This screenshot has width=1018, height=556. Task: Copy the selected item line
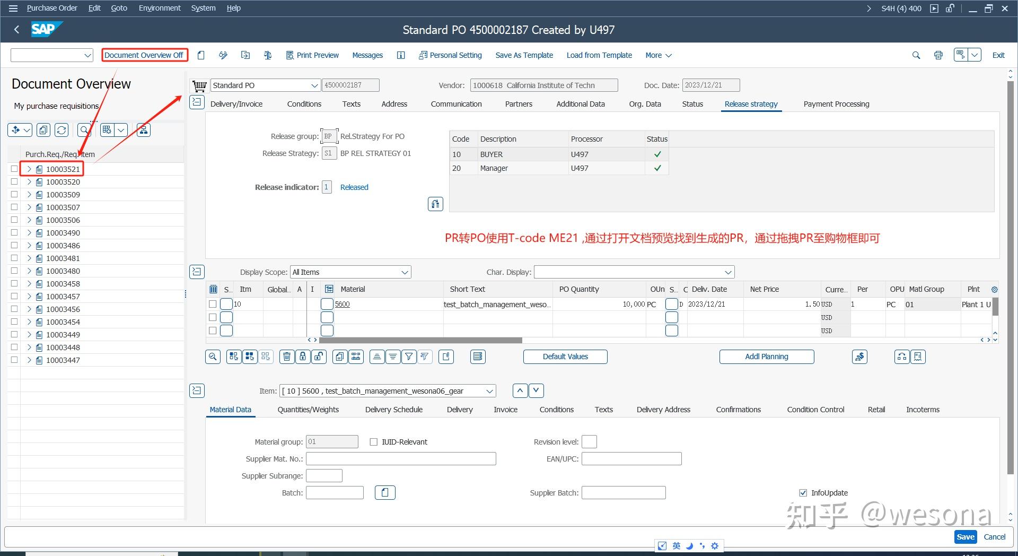(x=339, y=357)
